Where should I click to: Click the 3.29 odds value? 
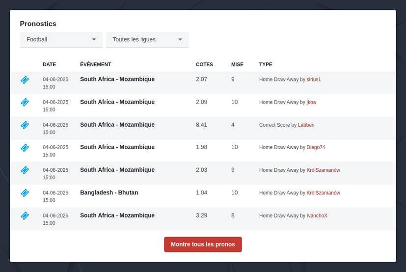tap(201, 216)
